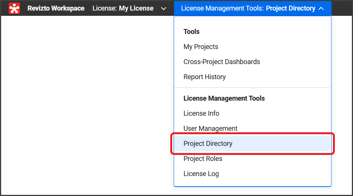
Task: Open My Projects from the menu
Action: (x=201, y=47)
